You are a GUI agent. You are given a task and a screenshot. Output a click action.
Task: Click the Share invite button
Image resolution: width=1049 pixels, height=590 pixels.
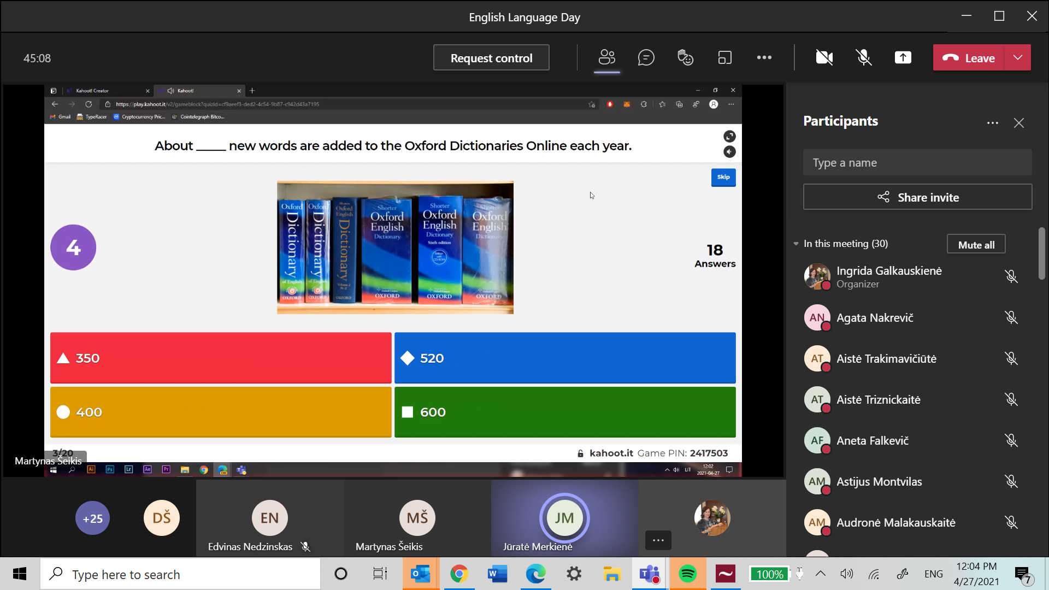click(917, 197)
